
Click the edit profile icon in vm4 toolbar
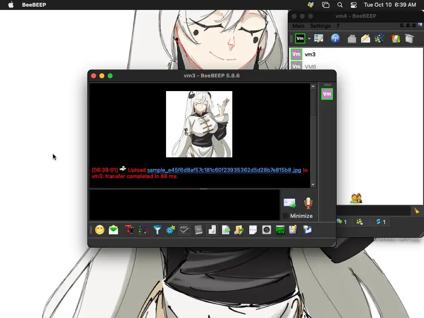tap(319, 39)
